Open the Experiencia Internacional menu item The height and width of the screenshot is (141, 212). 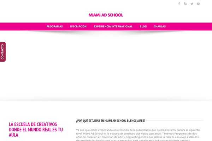pos(113,26)
